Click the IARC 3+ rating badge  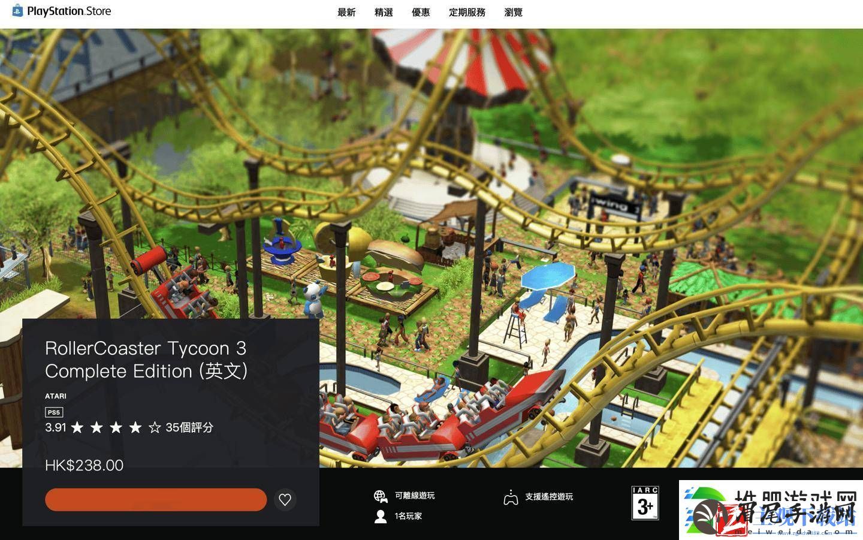(x=645, y=503)
